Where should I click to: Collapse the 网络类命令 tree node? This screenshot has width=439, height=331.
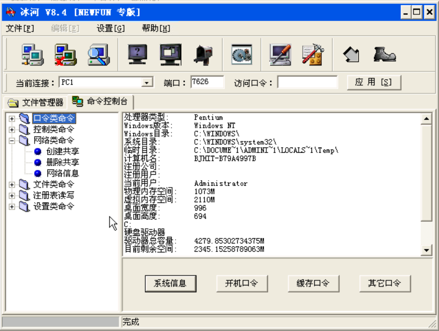[x=12, y=140]
